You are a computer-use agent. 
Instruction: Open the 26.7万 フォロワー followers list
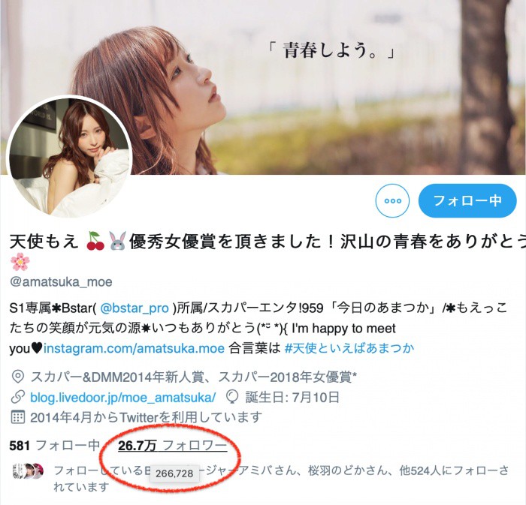click(172, 446)
